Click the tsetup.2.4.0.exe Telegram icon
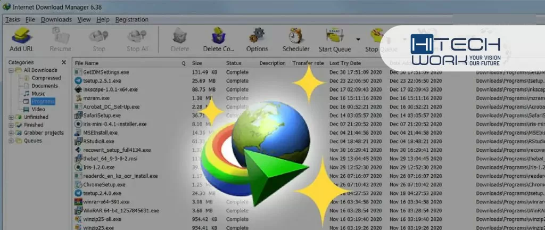 [x=78, y=193]
